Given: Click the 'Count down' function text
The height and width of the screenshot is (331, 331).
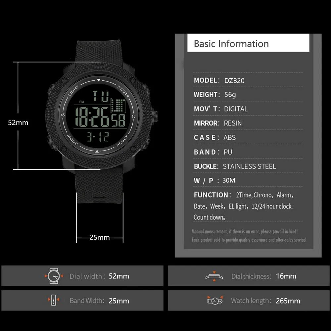Looking at the screenshot, I should pyautogui.click(x=210, y=217).
